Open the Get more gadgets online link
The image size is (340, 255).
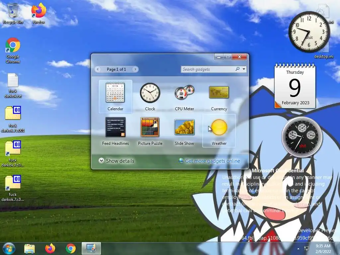point(210,161)
